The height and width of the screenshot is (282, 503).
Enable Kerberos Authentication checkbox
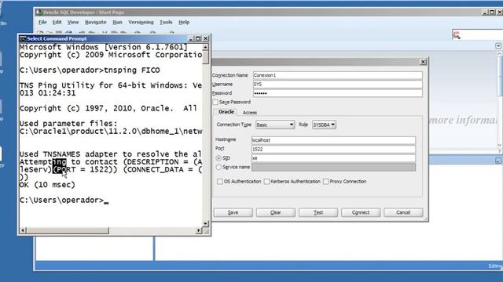pyautogui.click(x=266, y=181)
